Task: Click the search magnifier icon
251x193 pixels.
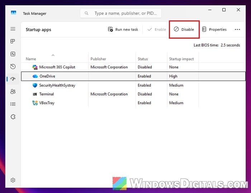Action: coord(86,13)
